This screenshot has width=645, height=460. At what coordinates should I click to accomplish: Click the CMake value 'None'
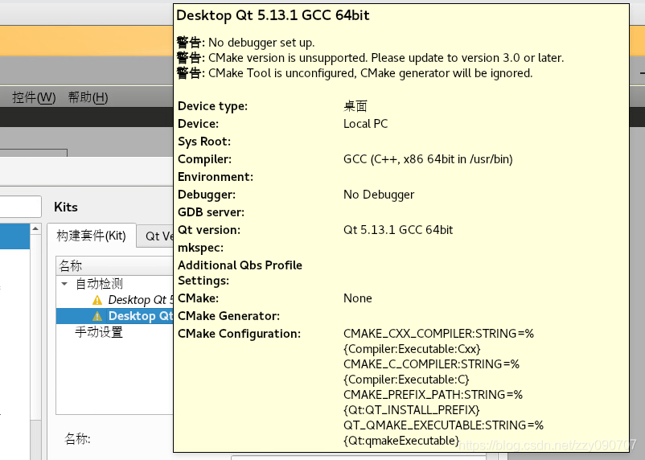pos(357,298)
